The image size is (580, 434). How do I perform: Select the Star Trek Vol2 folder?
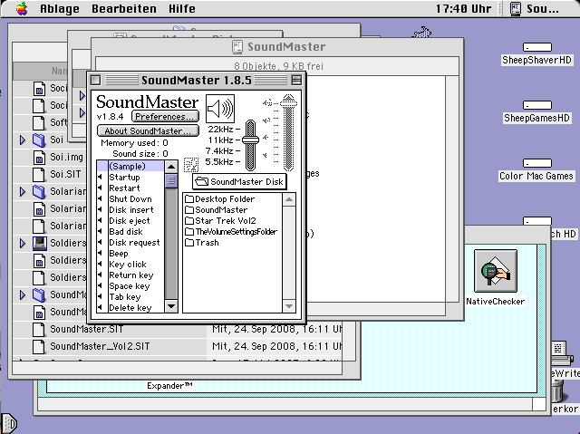click(x=220, y=221)
